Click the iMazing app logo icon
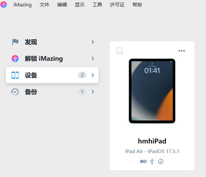Viewport: 206px width, 177px height. tap(4, 4)
